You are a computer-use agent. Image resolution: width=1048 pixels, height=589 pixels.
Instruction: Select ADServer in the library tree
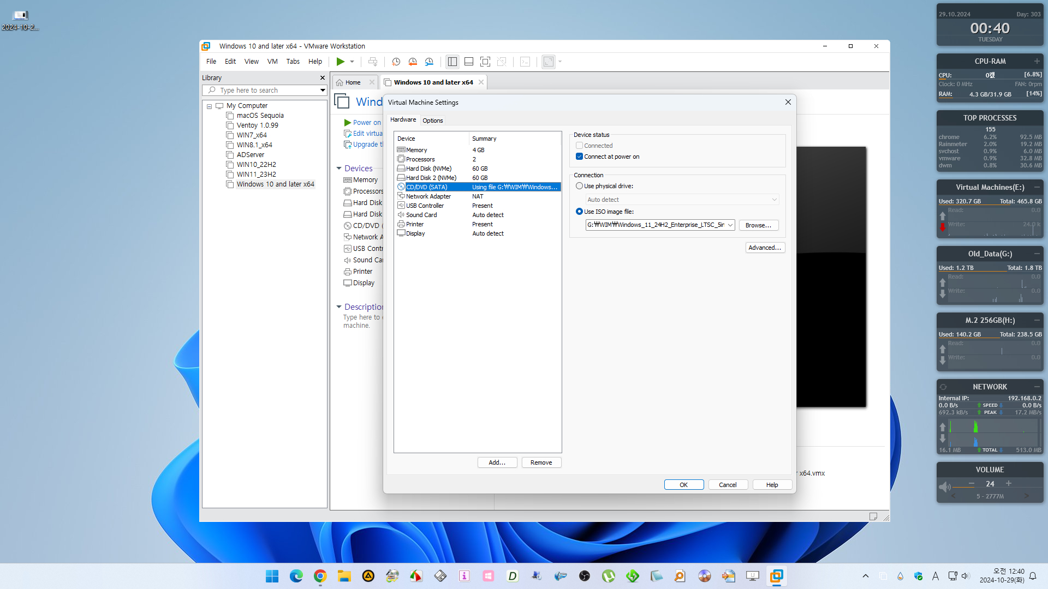pyautogui.click(x=250, y=155)
